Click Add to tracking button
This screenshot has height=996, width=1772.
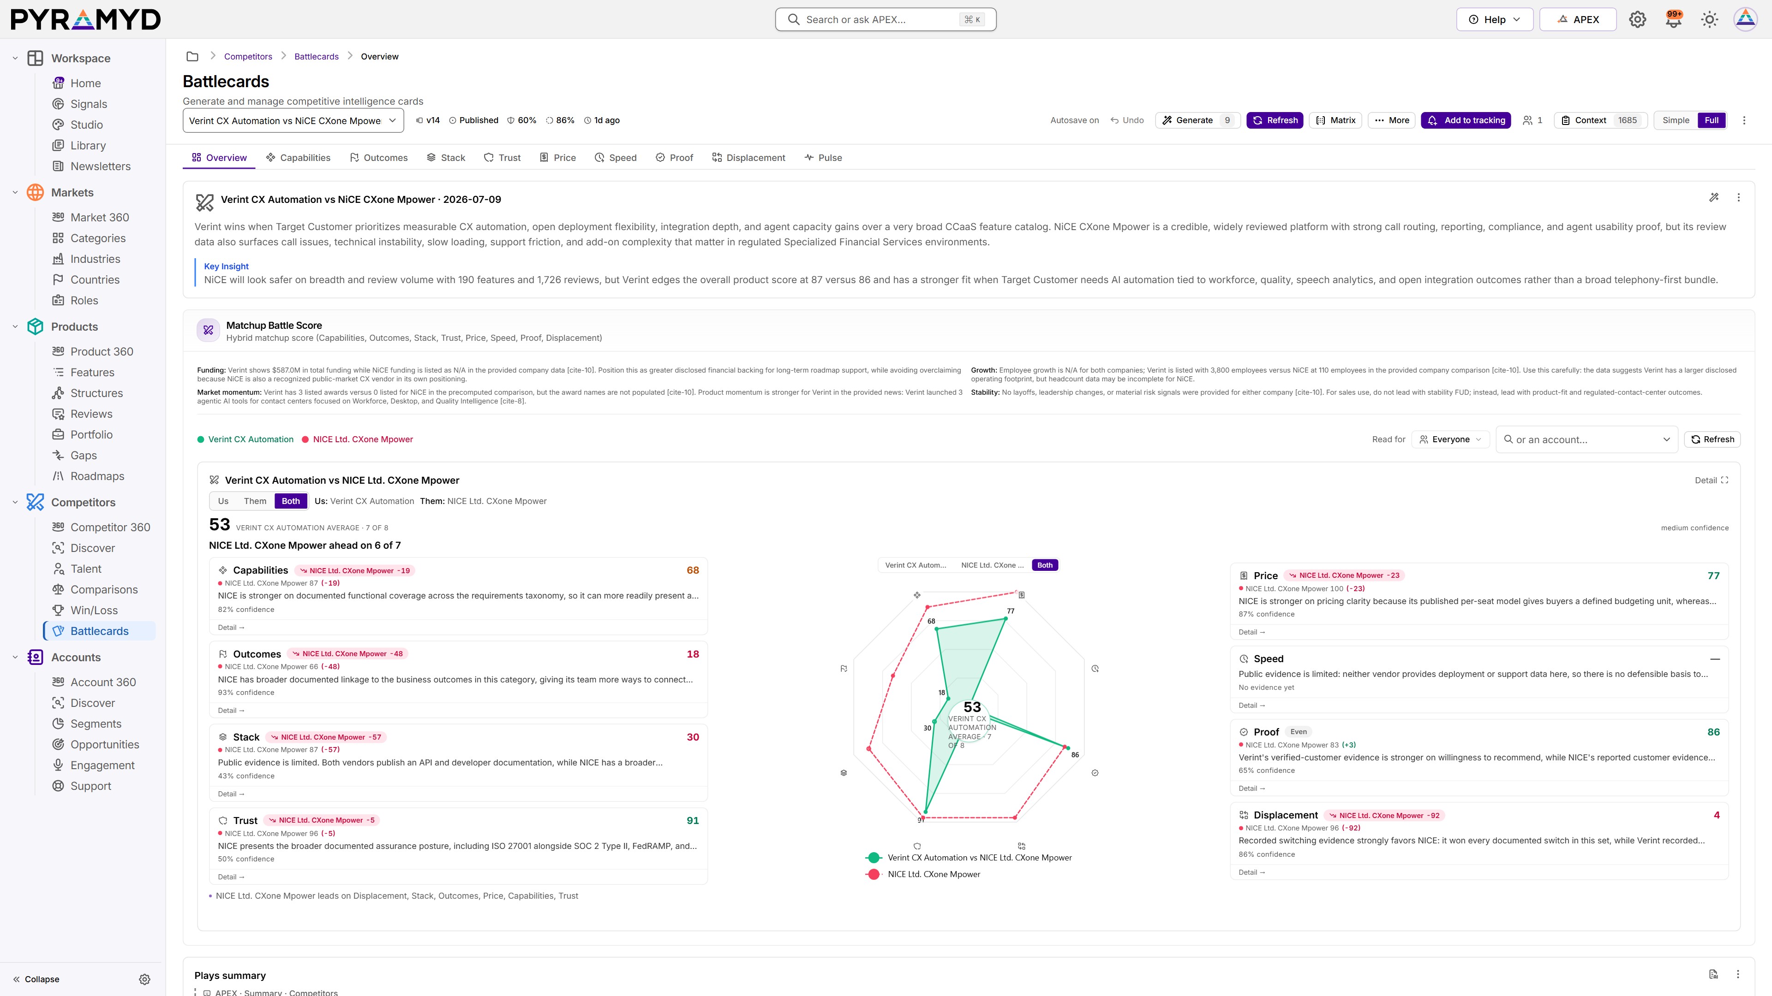[1466, 120]
